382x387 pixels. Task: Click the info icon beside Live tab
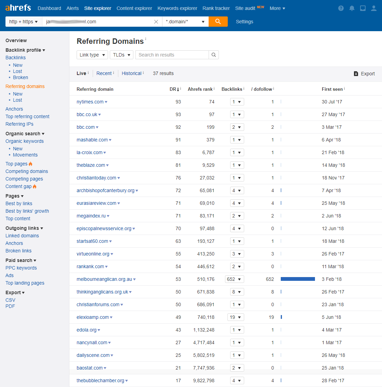click(x=88, y=73)
